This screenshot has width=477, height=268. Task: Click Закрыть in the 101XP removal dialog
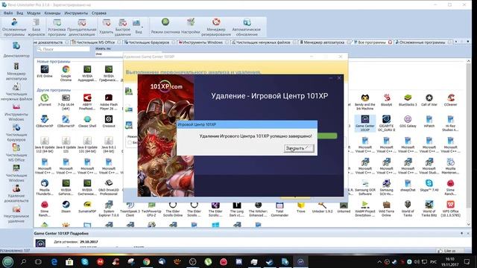pyautogui.click(x=299, y=148)
